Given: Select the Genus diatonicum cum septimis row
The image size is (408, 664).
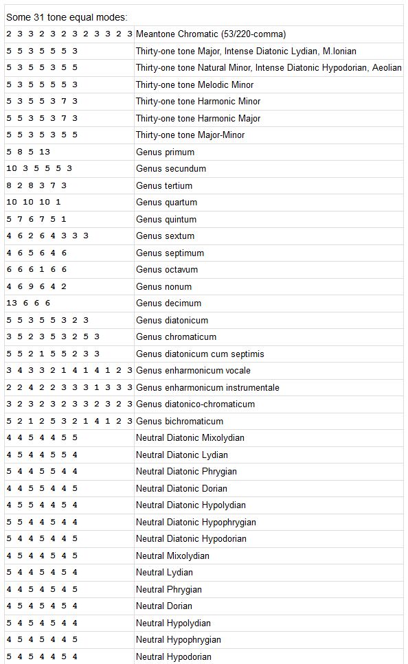Looking at the screenshot, I should (x=204, y=354).
